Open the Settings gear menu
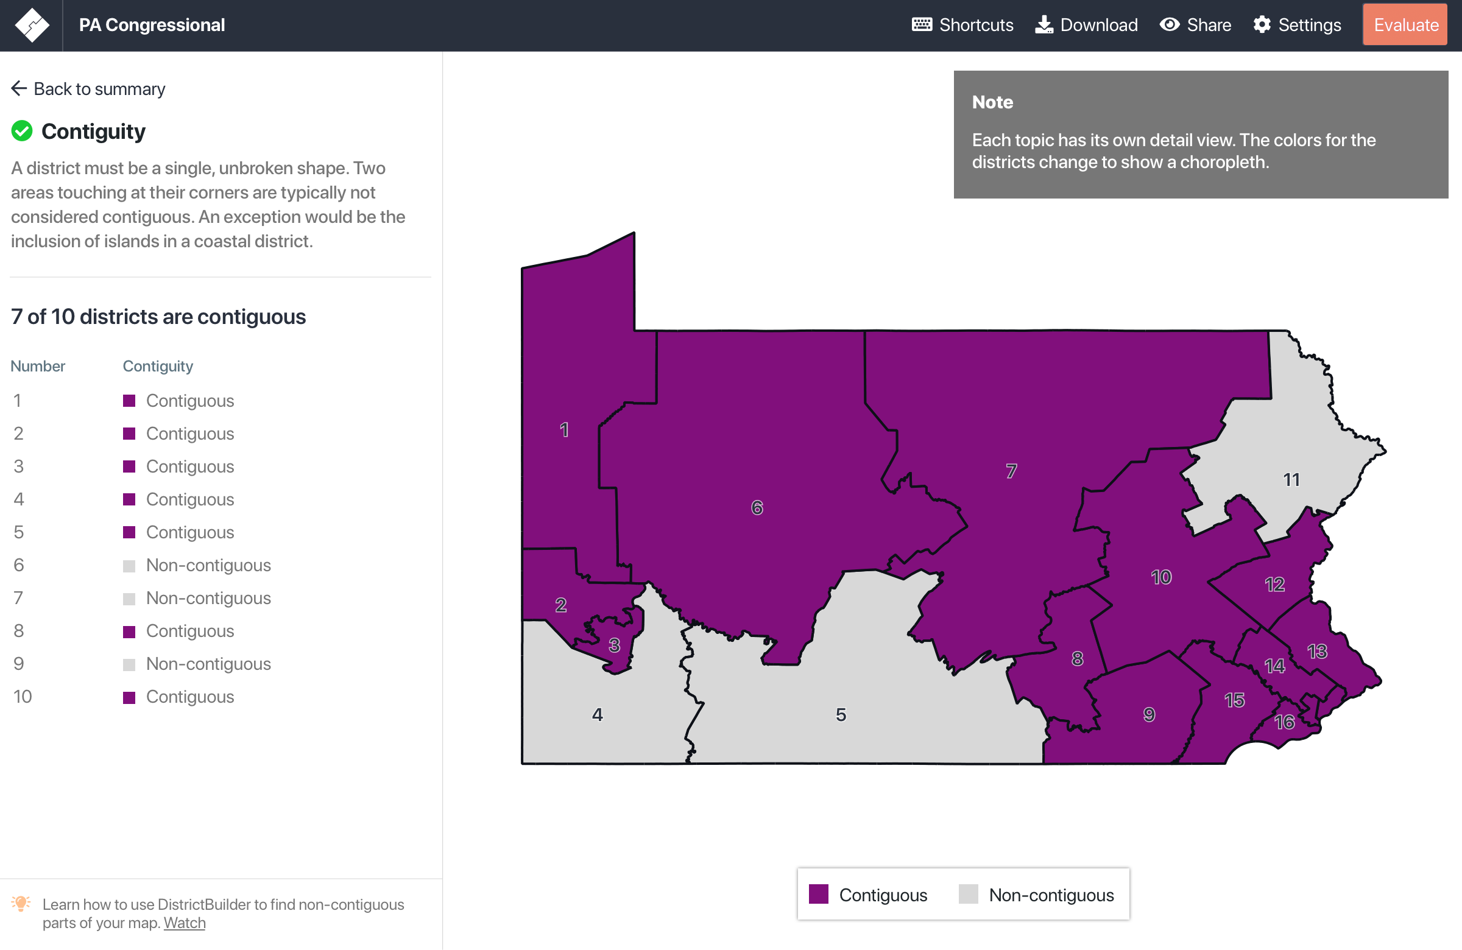The height and width of the screenshot is (950, 1462). pyautogui.click(x=1297, y=24)
